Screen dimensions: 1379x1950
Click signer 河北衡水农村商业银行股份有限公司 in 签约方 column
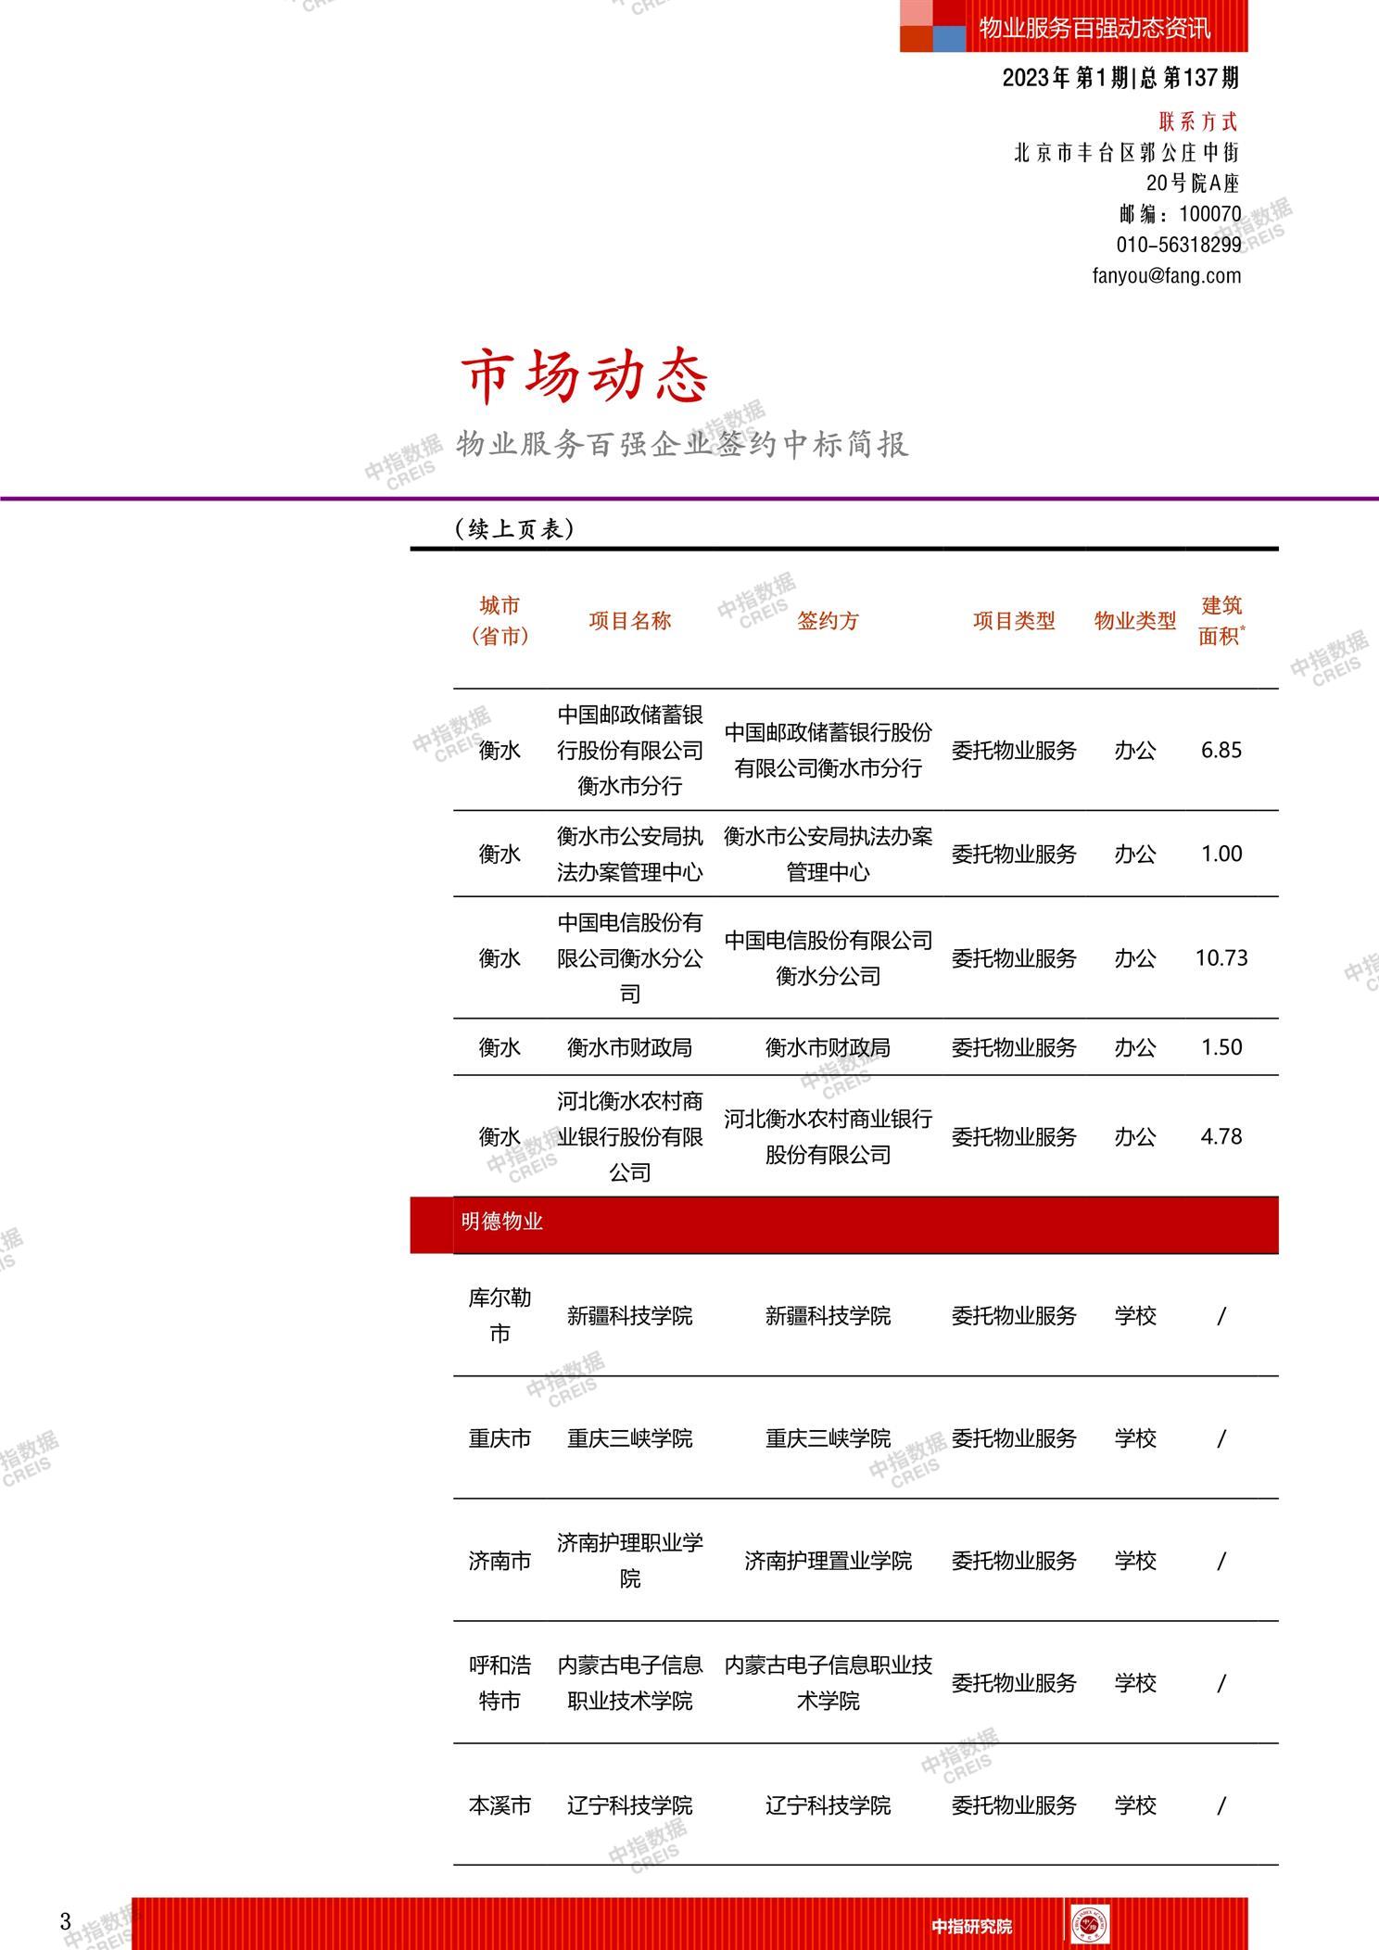point(829,1136)
